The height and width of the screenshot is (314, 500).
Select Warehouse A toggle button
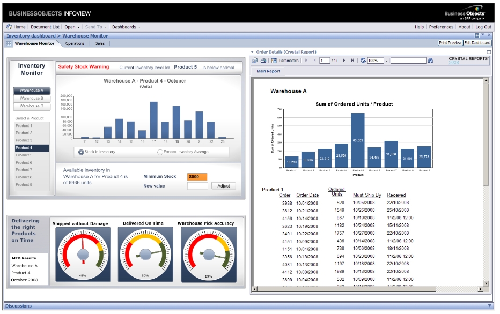(32, 91)
